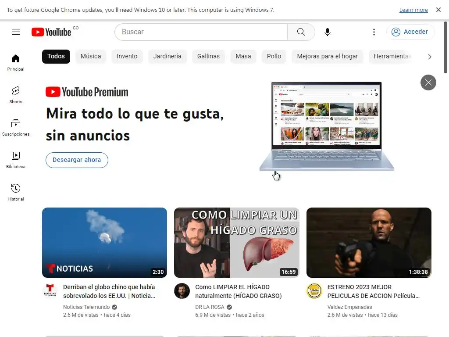Dismiss the YouTube Premium banner
This screenshot has width=449, height=337.
(428, 82)
